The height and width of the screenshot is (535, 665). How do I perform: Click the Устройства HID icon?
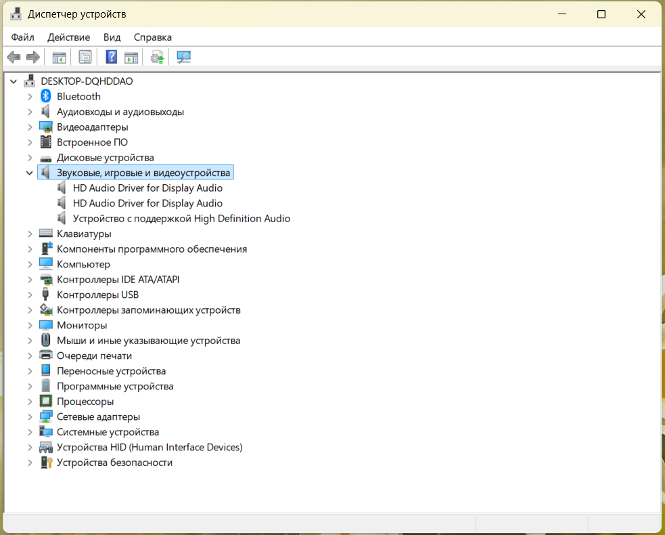tap(46, 447)
